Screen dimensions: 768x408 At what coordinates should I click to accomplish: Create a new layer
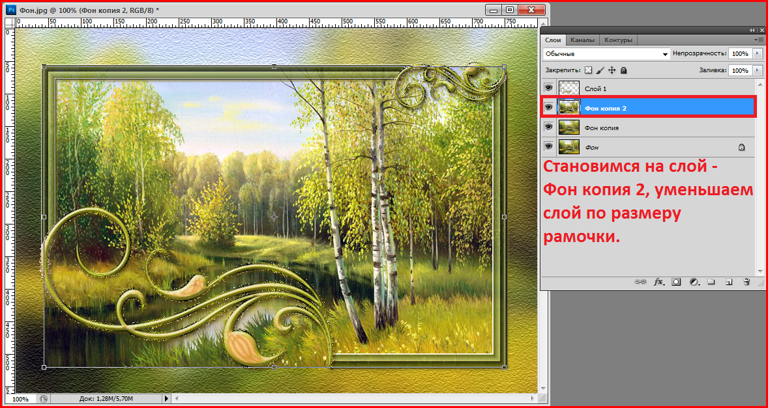tap(729, 282)
